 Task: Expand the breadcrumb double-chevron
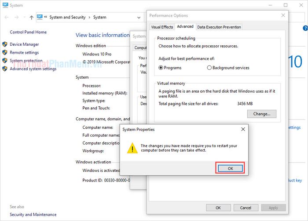tap(46, 17)
